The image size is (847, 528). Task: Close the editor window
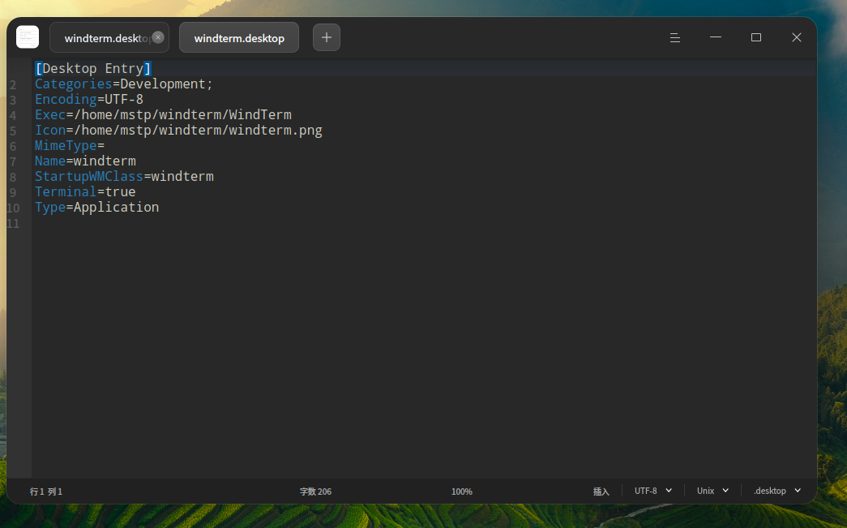click(796, 37)
